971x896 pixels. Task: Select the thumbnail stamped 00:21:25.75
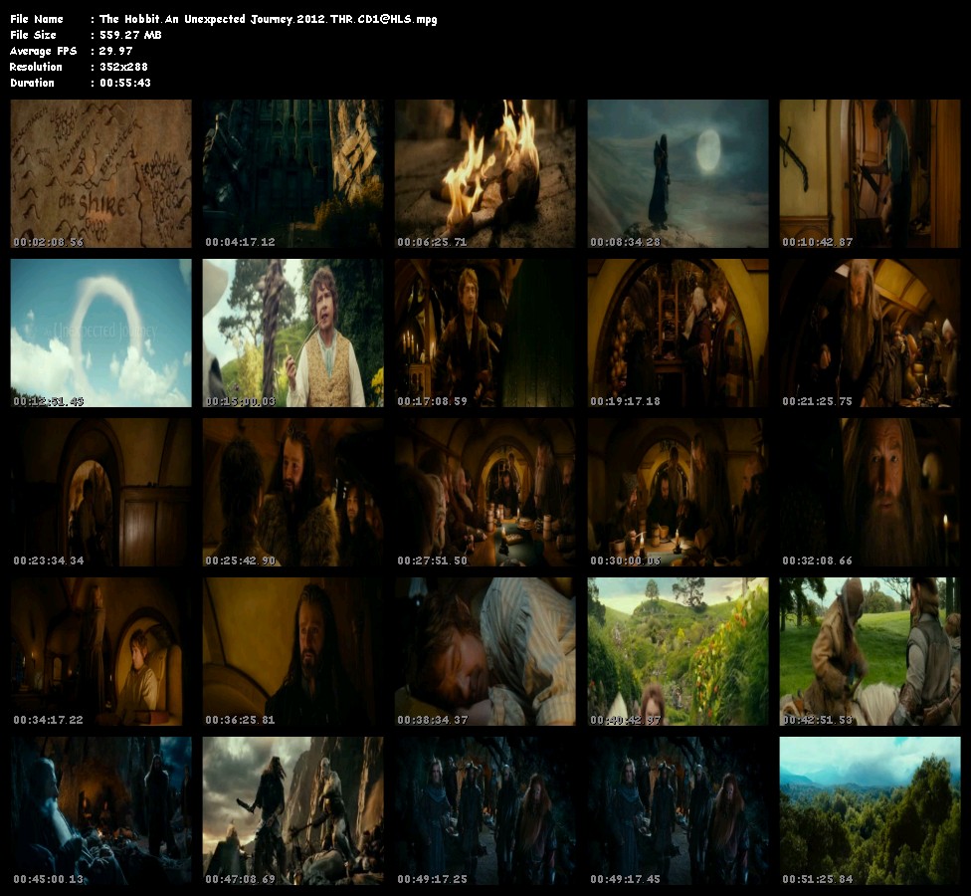pos(870,333)
